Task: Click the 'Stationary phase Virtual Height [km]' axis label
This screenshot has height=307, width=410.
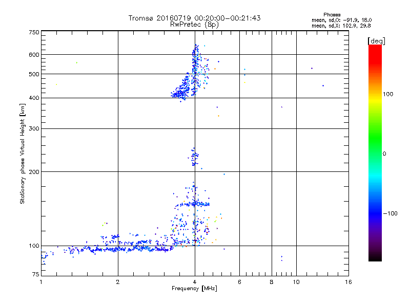Action: (23, 154)
